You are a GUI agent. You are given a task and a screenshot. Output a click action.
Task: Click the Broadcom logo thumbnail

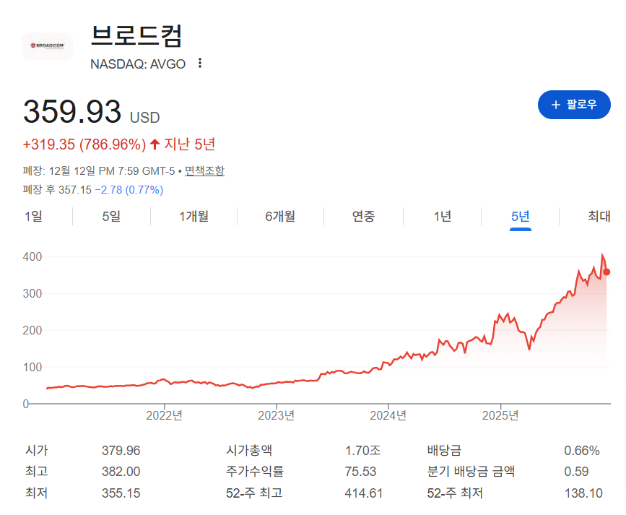click(x=48, y=46)
